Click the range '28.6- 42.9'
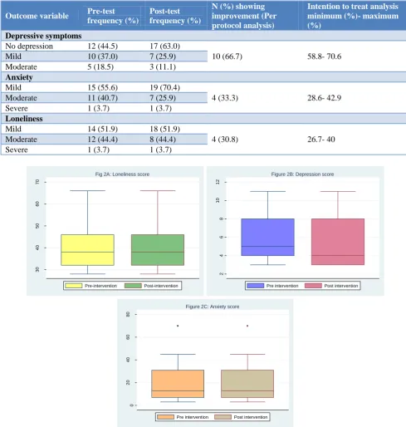Image resolution: width=406 pixels, height=427 pixels. click(324, 98)
